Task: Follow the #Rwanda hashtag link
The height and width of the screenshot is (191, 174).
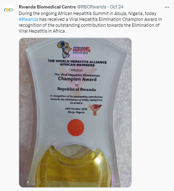Action: pyautogui.click(x=28, y=19)
